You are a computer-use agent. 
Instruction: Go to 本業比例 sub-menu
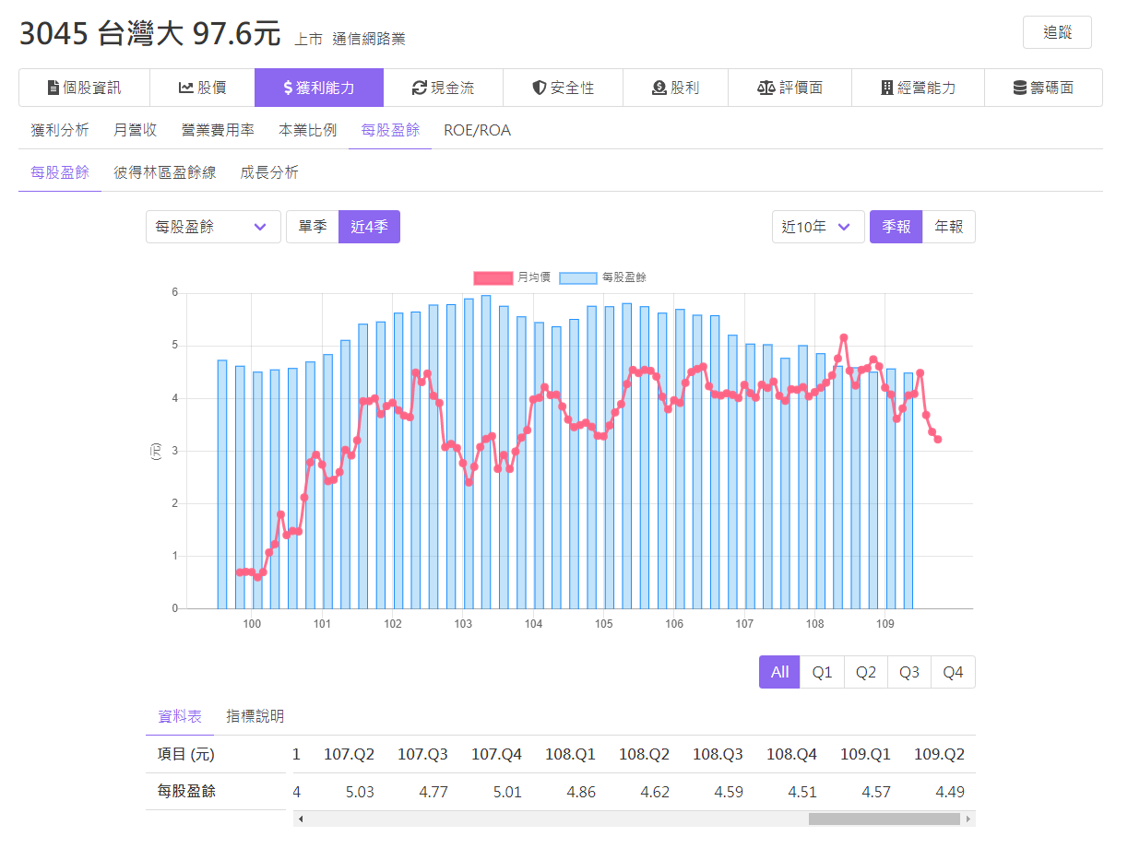point(307,130)
